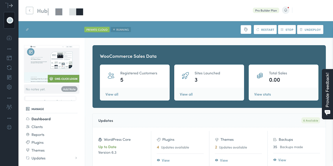
Task: Open the Provide Feedback side tab
Action: coord(327,94)
